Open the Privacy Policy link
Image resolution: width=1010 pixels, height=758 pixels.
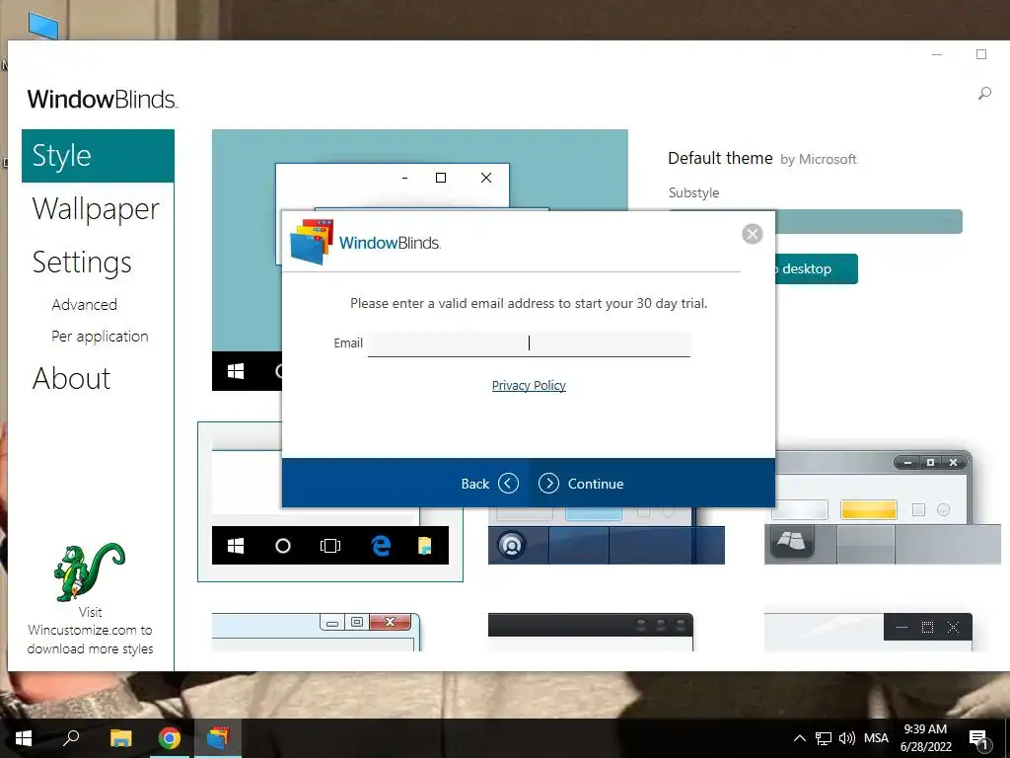[x=529, y=386]
